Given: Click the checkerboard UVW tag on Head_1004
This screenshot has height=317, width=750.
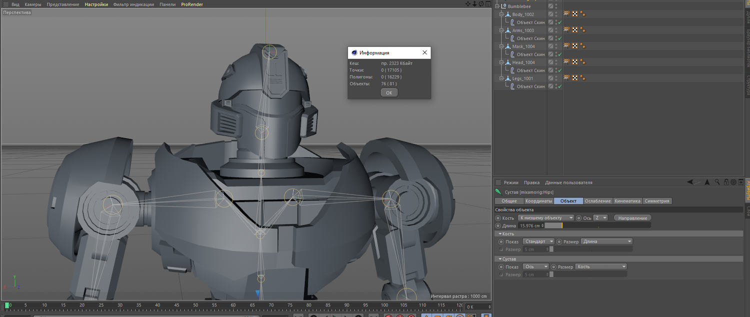Looking at the screenshot, I should (574, 62).
